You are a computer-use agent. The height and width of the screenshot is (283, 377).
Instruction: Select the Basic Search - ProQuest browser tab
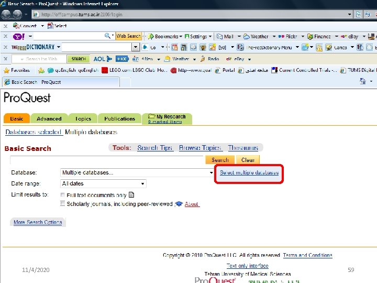61,82
